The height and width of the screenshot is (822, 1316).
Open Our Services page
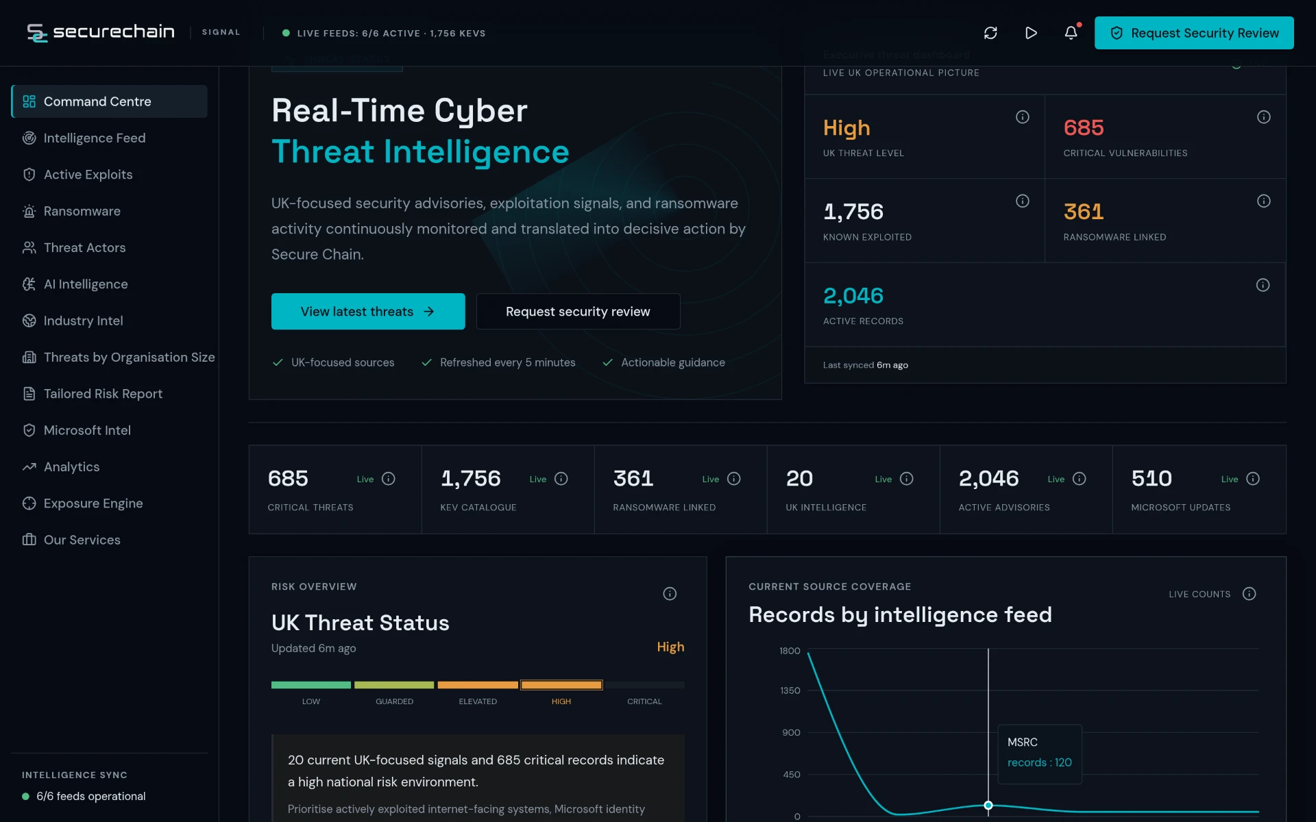[110, 540]
